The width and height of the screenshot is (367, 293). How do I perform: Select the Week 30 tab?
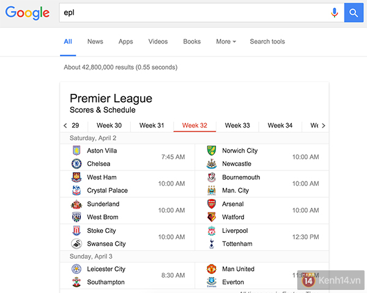point(109,126)
